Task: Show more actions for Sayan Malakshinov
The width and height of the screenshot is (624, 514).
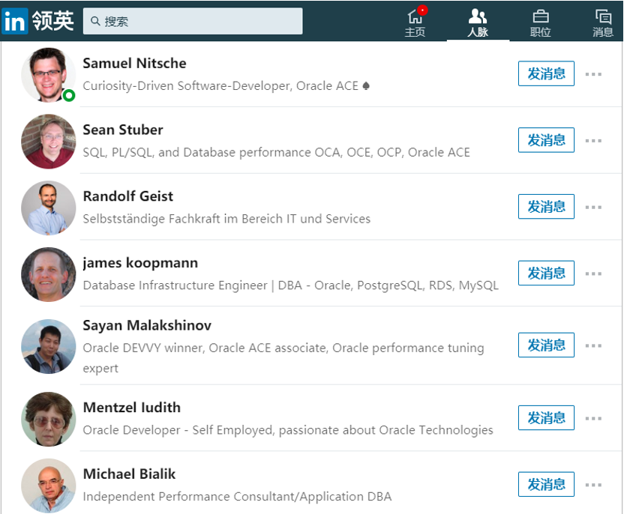Action: click(593, 345)
